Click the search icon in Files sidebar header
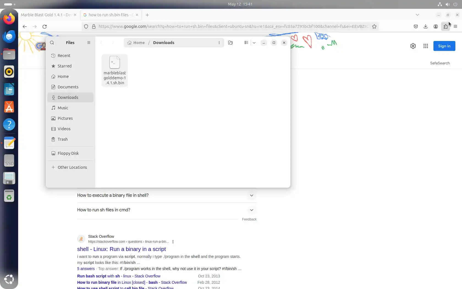This screenshot has height=289, width=462. point(52,43)
